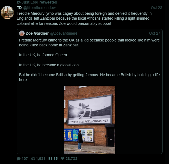Click the quote marks icon

tap(50, 159)
